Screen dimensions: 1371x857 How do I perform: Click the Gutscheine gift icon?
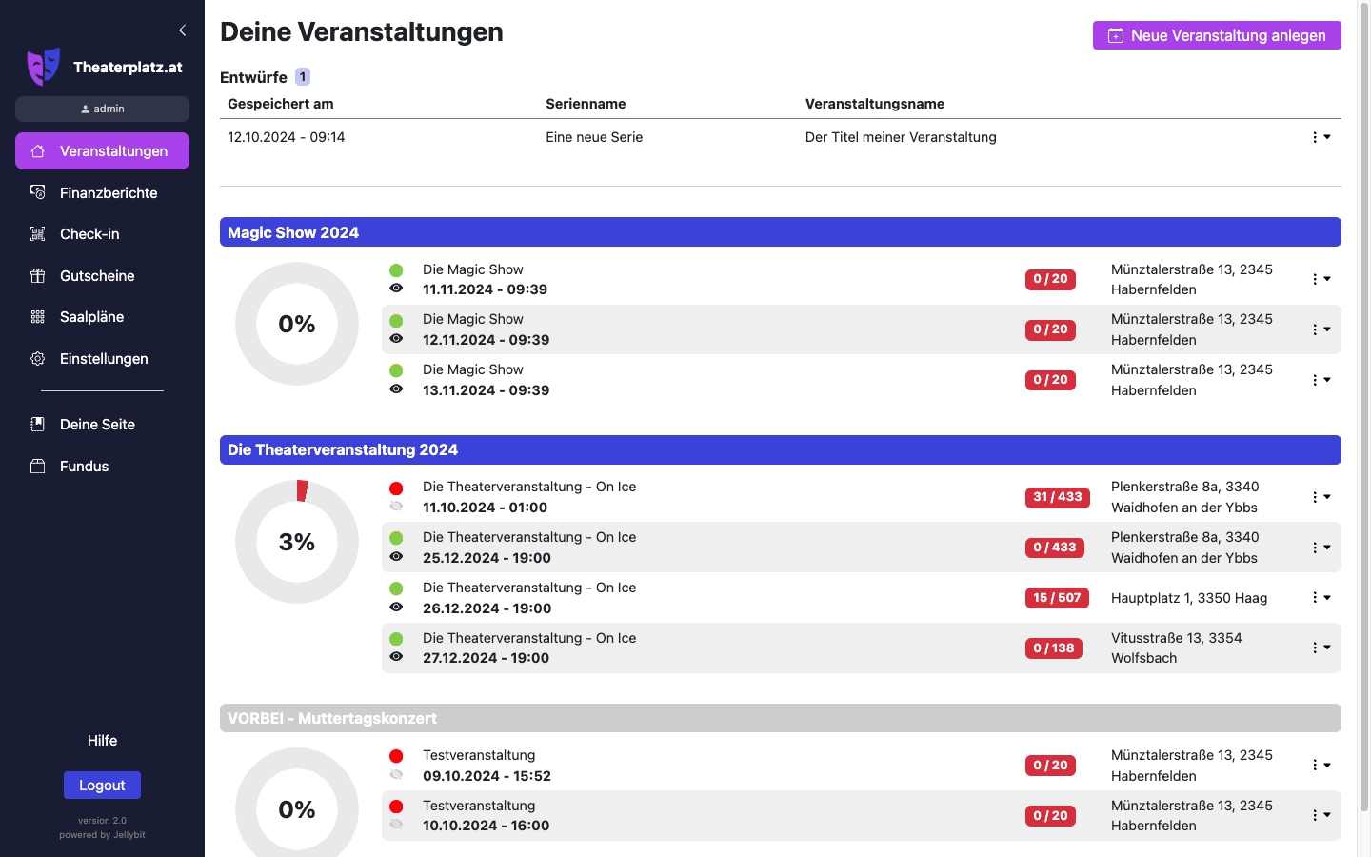point(38,276)
